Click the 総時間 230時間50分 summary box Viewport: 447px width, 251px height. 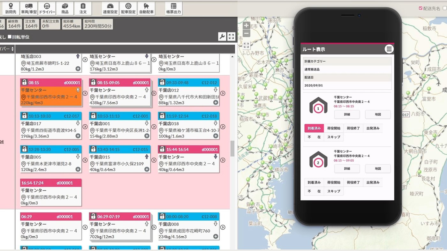98,24
